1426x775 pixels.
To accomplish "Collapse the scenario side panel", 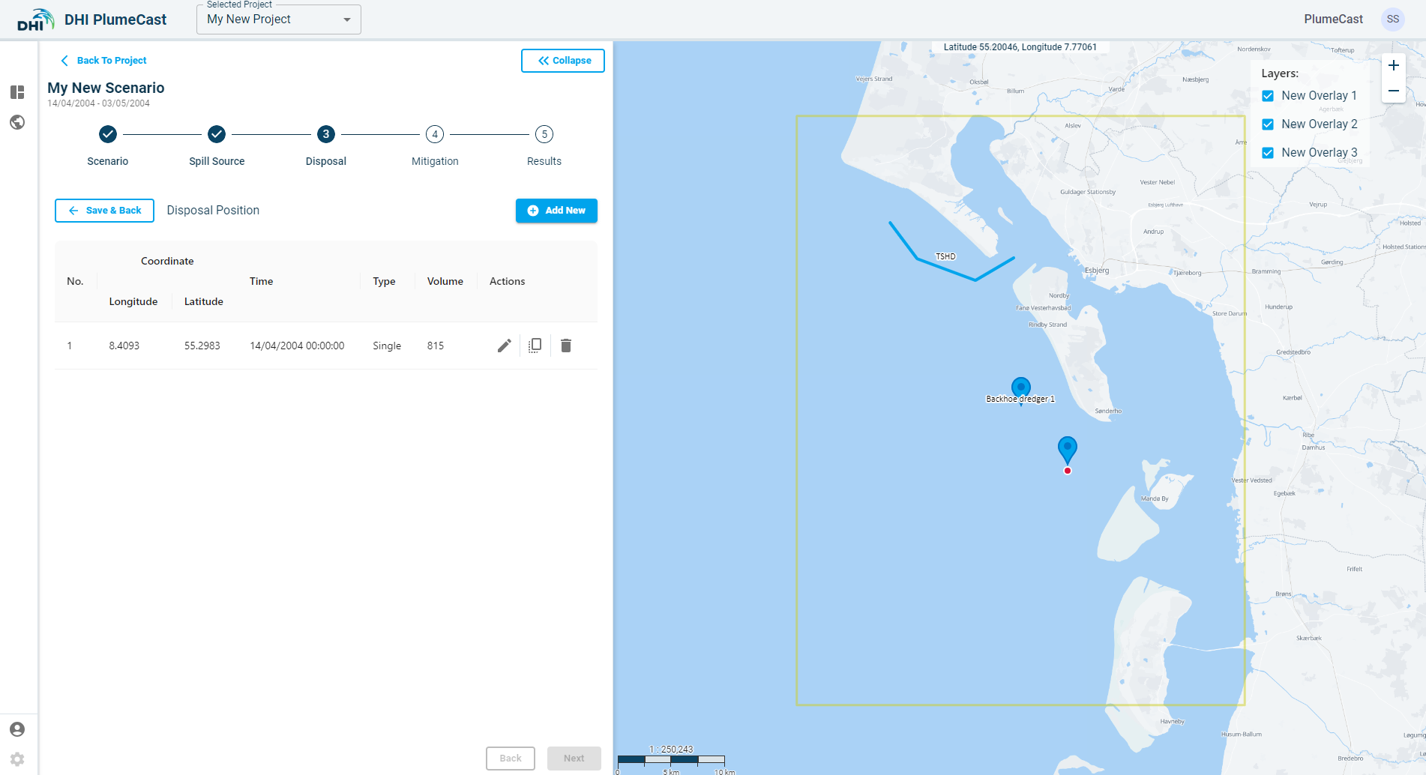I will (563, 61).
